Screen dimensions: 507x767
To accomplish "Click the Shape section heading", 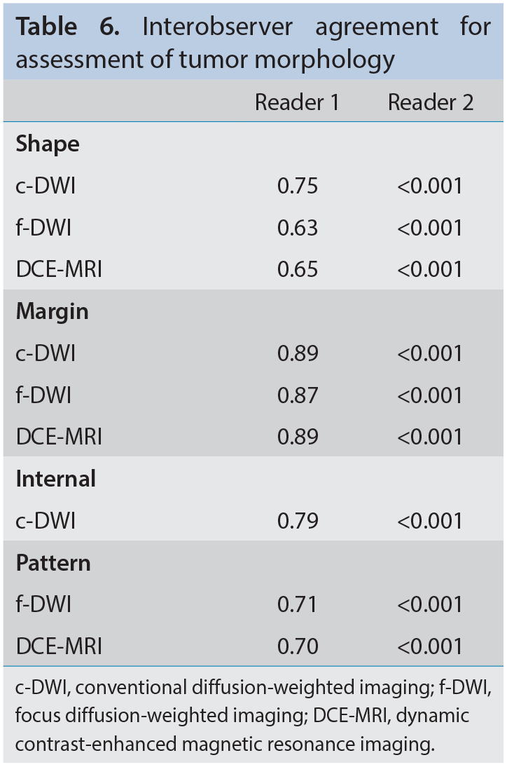I will [48, 144].
